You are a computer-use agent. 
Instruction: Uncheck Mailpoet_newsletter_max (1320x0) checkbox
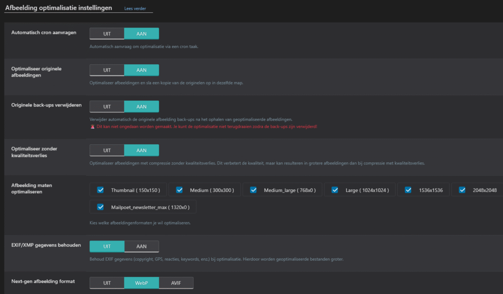(x=101, y=207)
